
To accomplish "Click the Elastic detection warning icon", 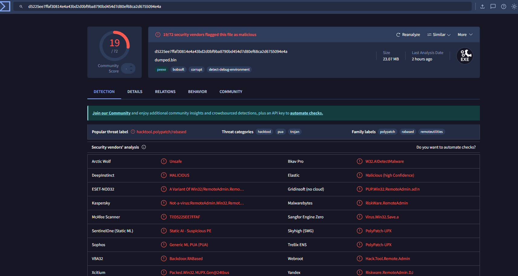I will 360,175.
